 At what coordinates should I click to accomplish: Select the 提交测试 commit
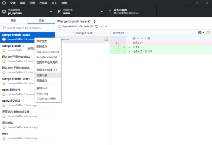pyautogui.click(x=27, y=125)
